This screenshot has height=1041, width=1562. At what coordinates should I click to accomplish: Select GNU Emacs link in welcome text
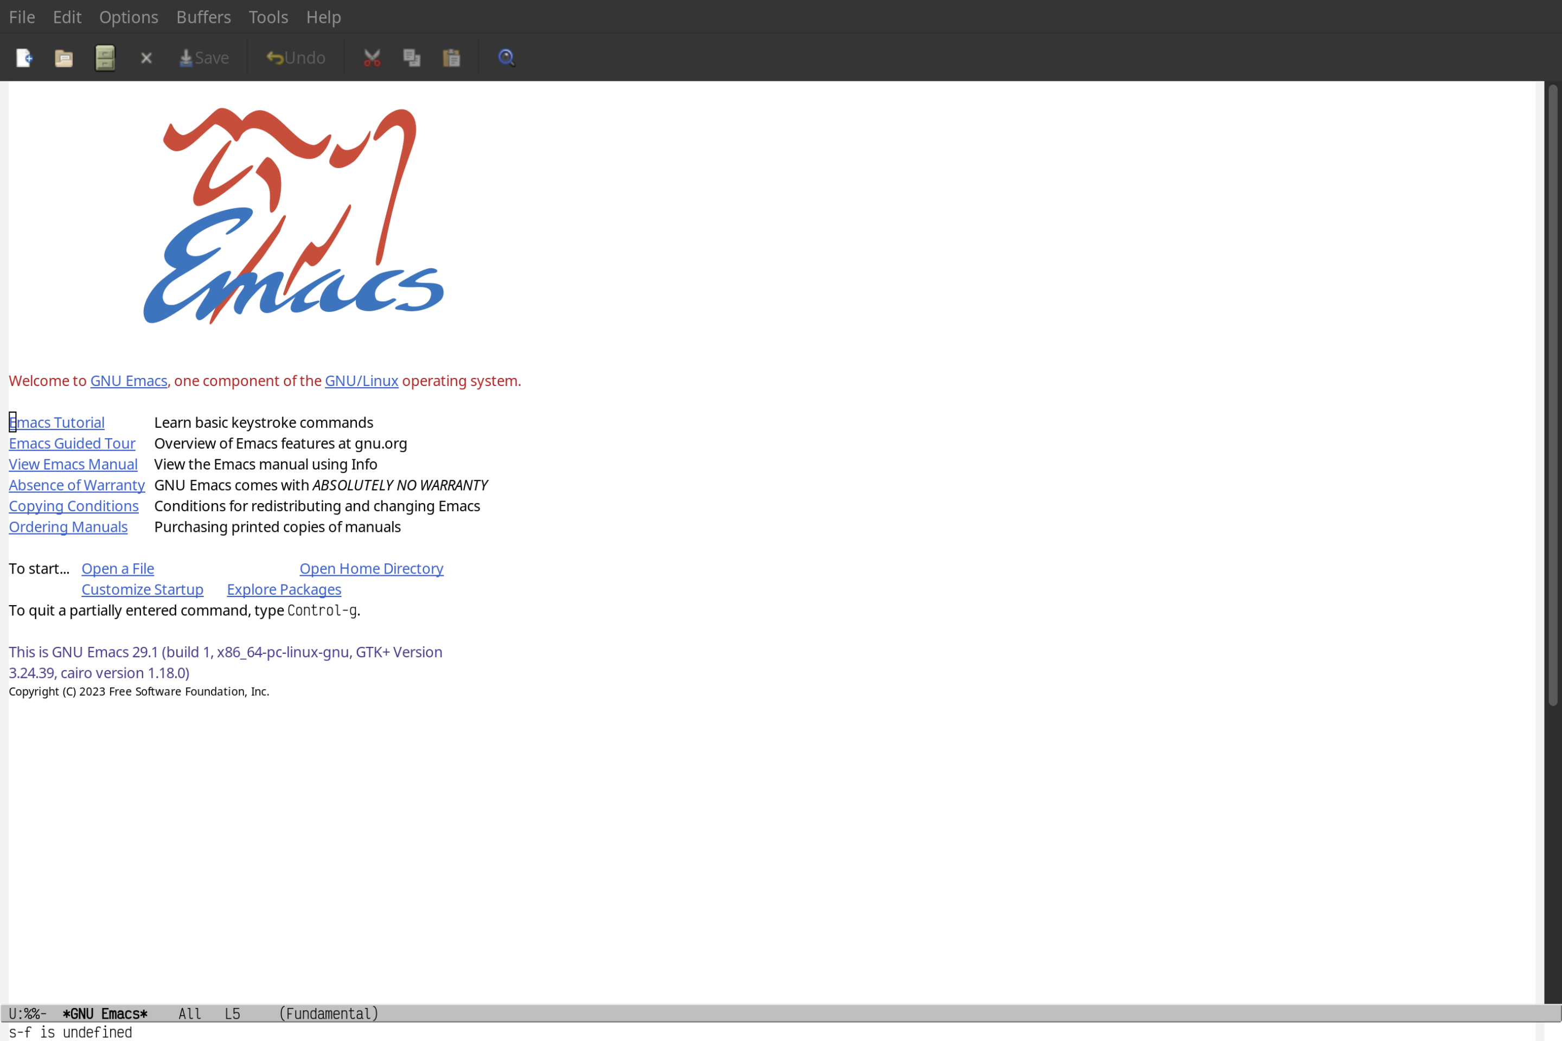[x=128, y=380]
